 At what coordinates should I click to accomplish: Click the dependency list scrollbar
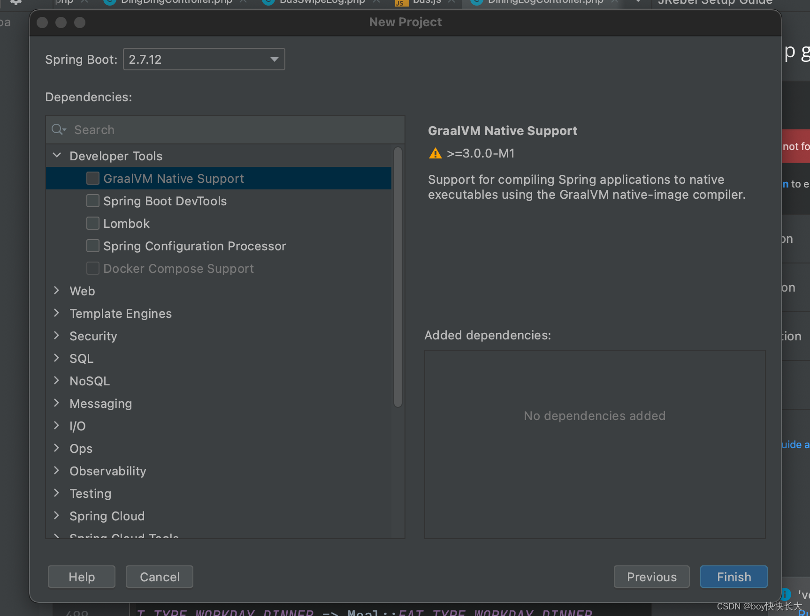tap(398, 277)
